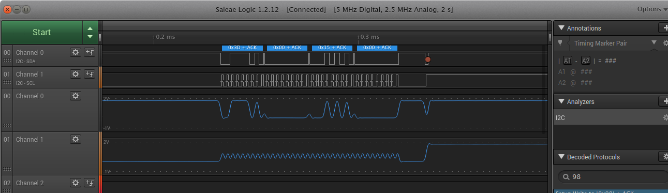The height and width of the screenshot is (193, 668).
Task: Select the 0x15 + ACK decoded bubble
Action: 332,48
